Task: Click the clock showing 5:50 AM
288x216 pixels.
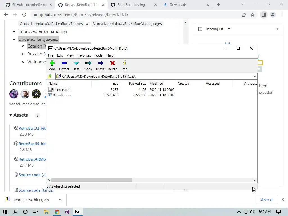Action: tap(264, 212)
